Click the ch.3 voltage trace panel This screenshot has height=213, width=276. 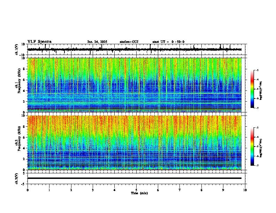pos(136,179)
